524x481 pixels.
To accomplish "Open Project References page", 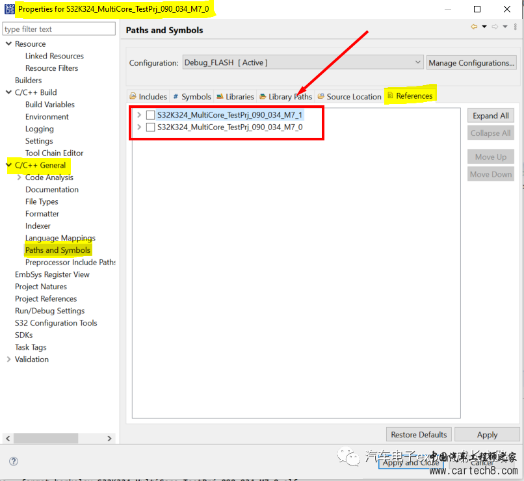I will (x=46, y=298).
